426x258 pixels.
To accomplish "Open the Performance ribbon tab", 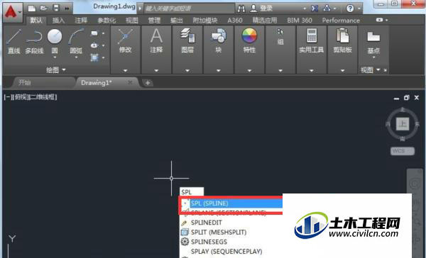I will pos(341,21).
